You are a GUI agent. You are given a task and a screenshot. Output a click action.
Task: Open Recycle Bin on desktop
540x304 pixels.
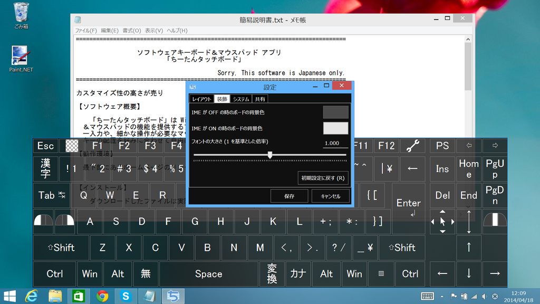[21, 15]
